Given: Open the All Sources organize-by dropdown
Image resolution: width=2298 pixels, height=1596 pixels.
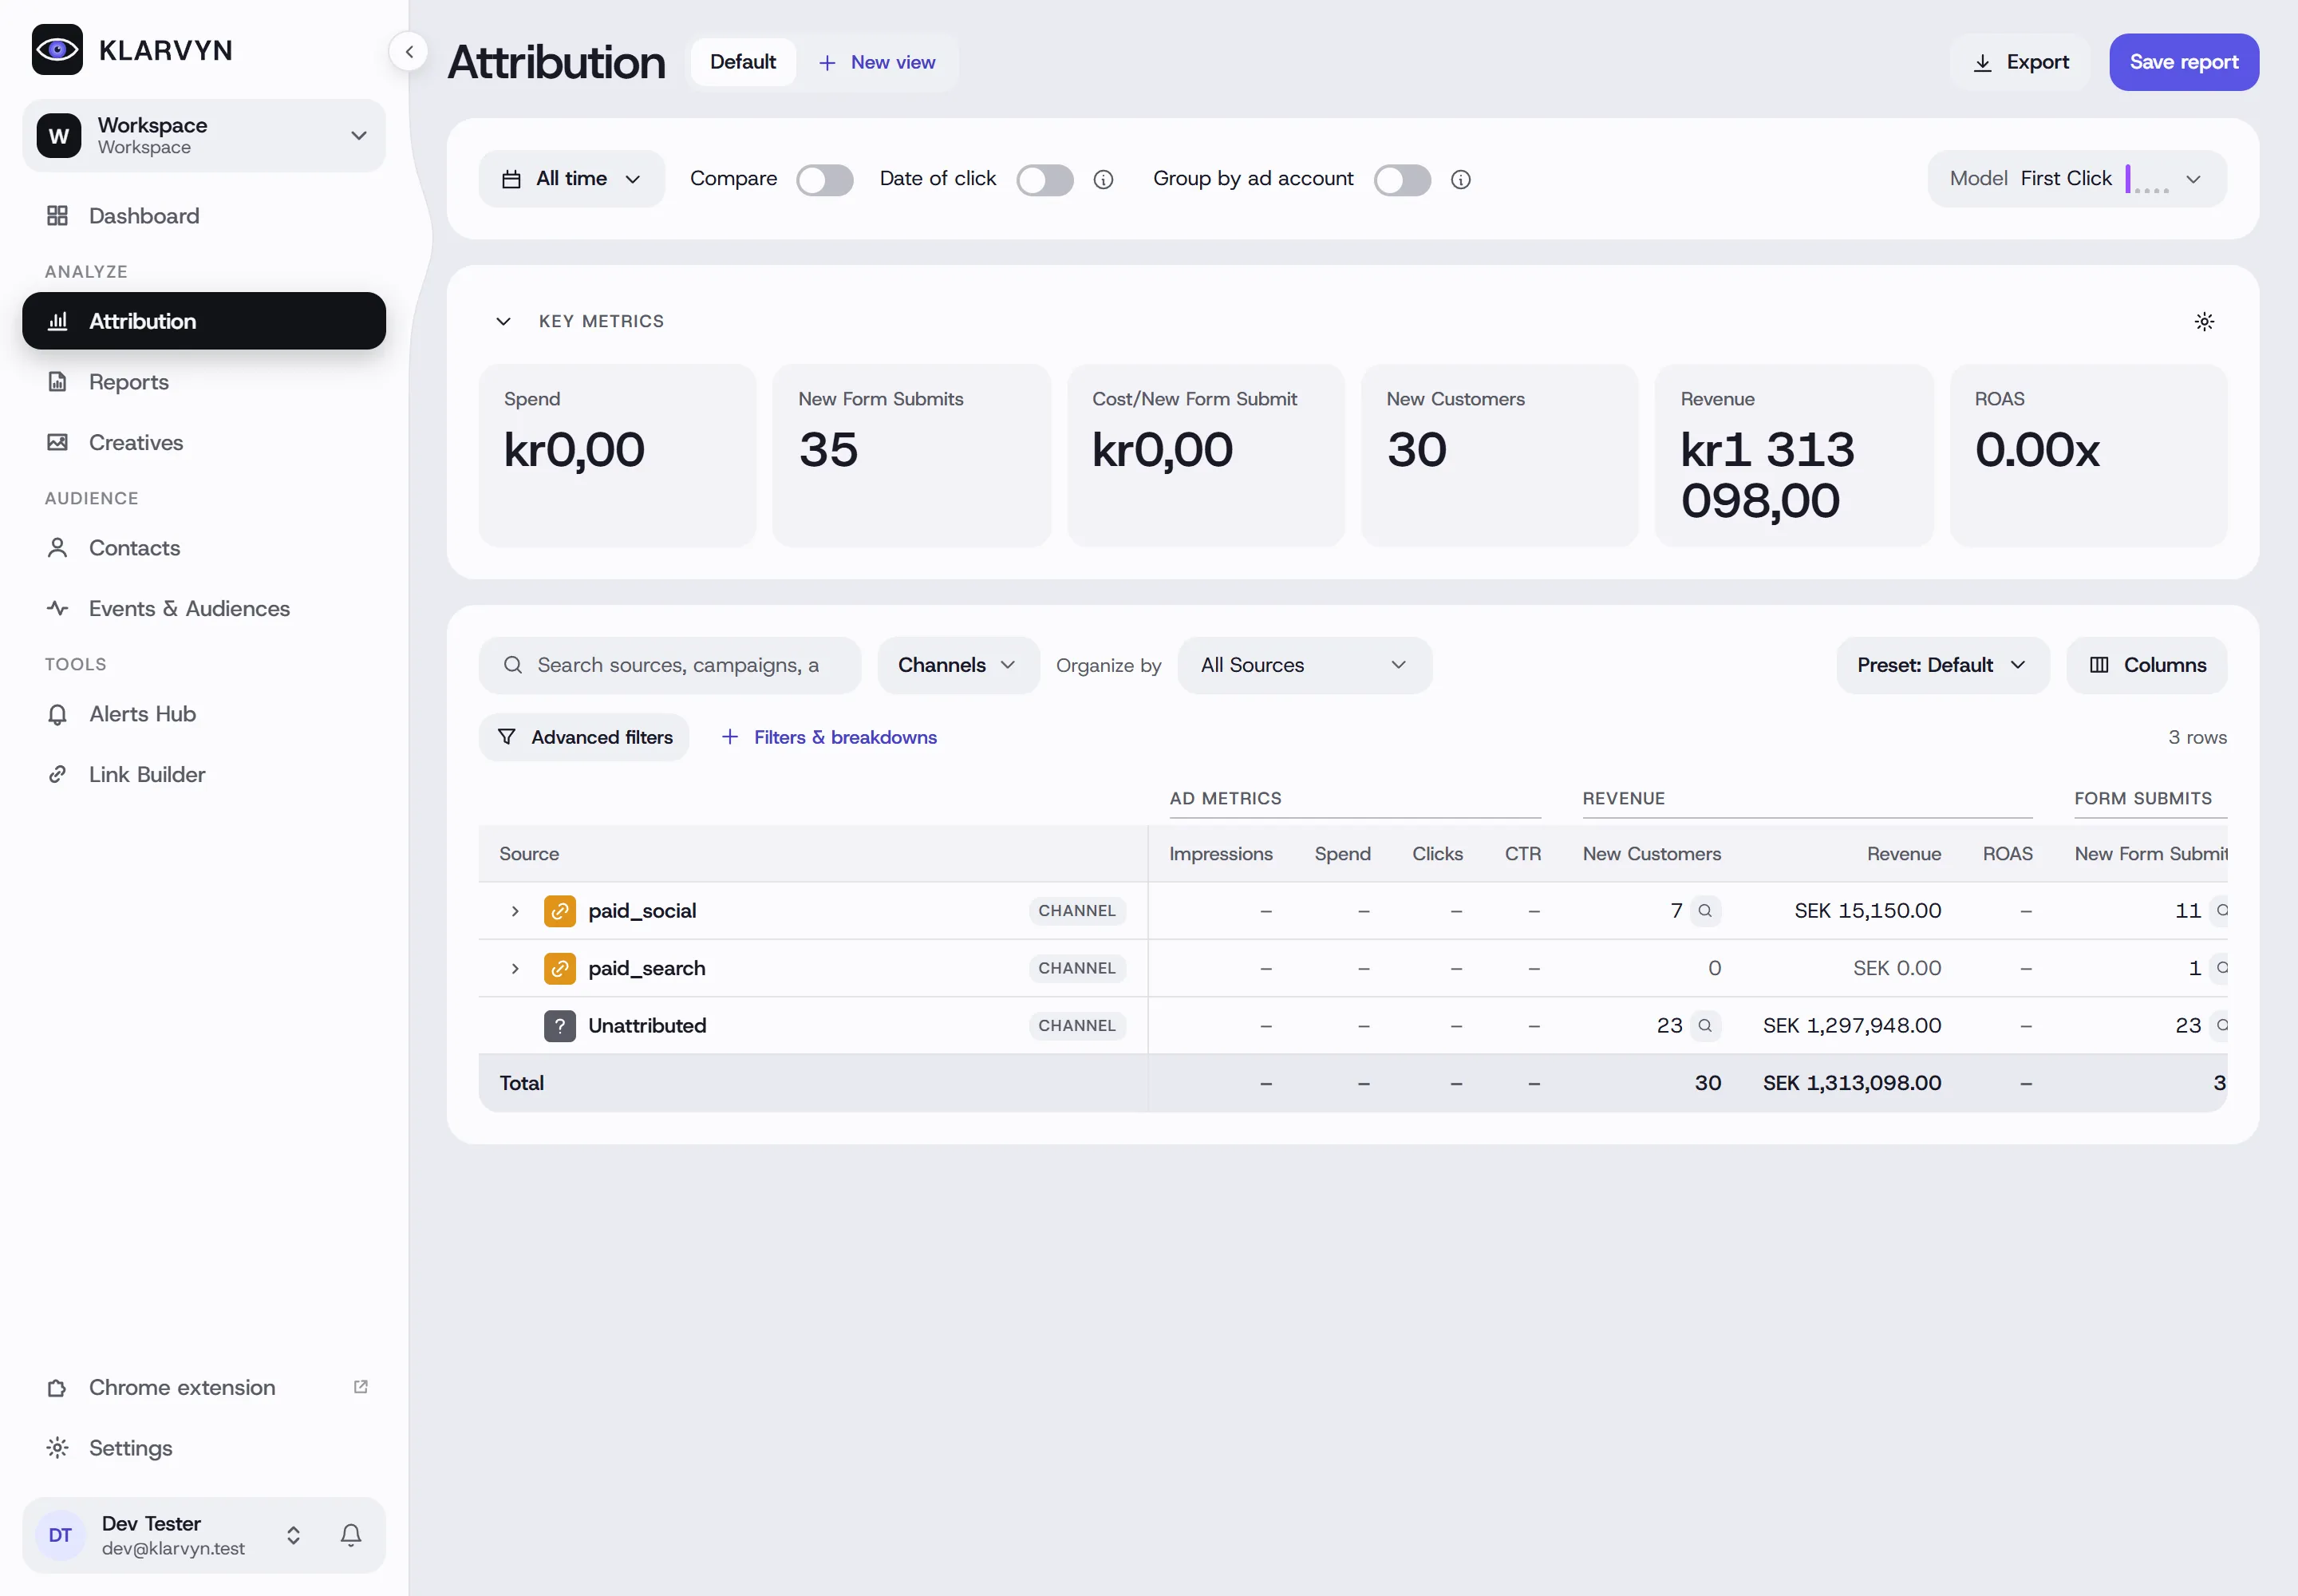Looking at the screenshot, I should point(1304,666).
